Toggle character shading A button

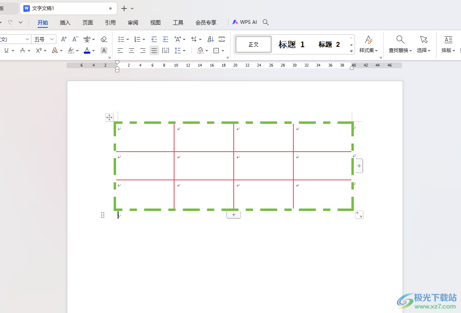point(104,50)
